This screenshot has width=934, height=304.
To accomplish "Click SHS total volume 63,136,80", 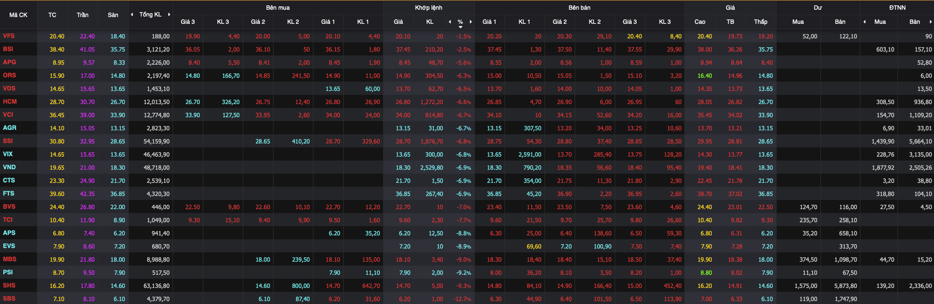I will click(156, 286).
